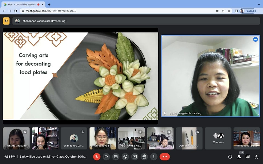
Task: Raise your hand in the meeting
Action: (x=144, y=157)
